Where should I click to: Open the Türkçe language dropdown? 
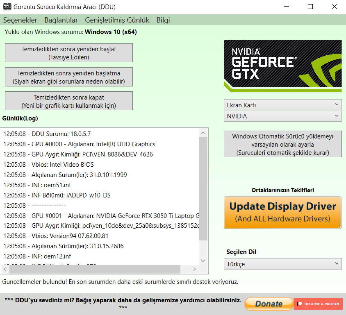[283, 264]
